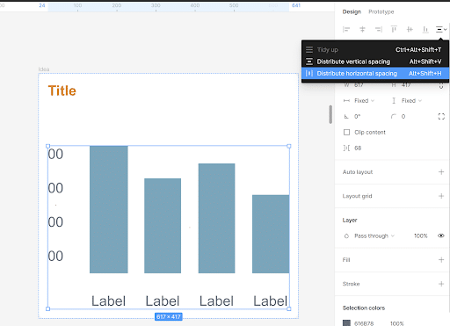The image size is (450, 326).
Task: Select the fourth rightmost bar
Action: pyautogui.click(x=271, y=234)
